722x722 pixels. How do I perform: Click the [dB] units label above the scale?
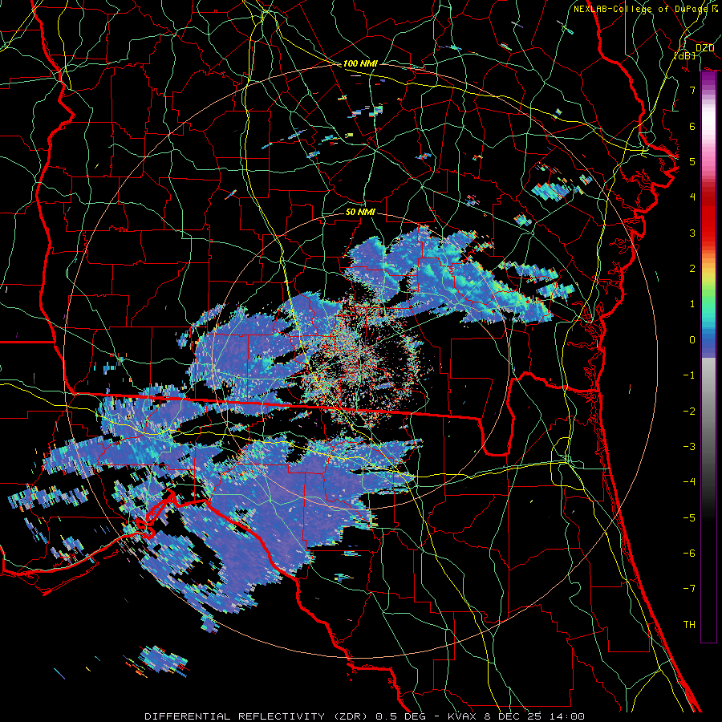pyautogui.click(x=684, y=56)
